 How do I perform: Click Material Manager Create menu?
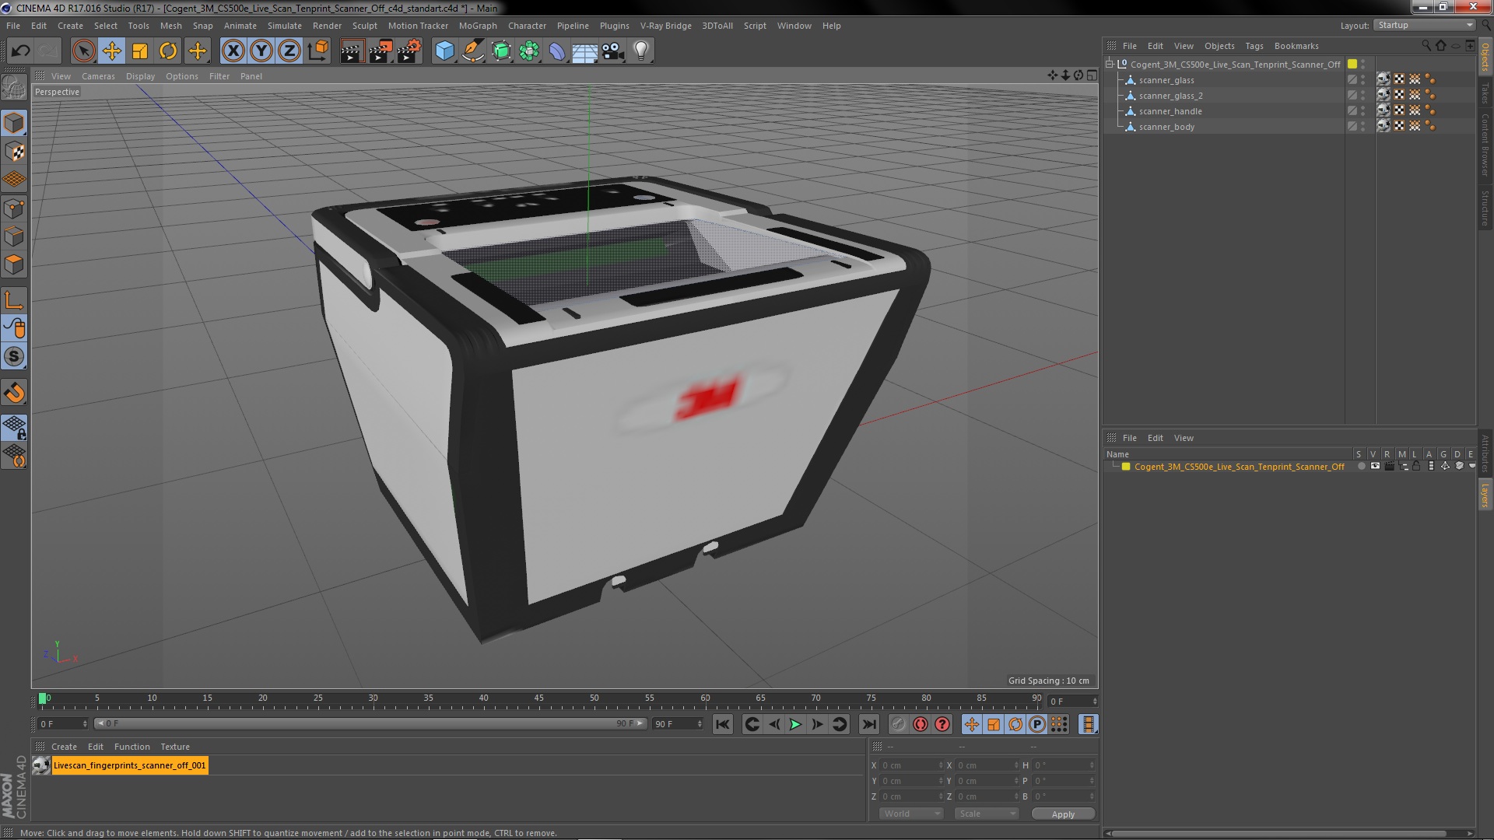click(x=64, y=747)
